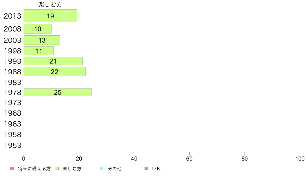307x190 pixels.
Task: Click the 1953 year axis label
Action: coord(12,145)
